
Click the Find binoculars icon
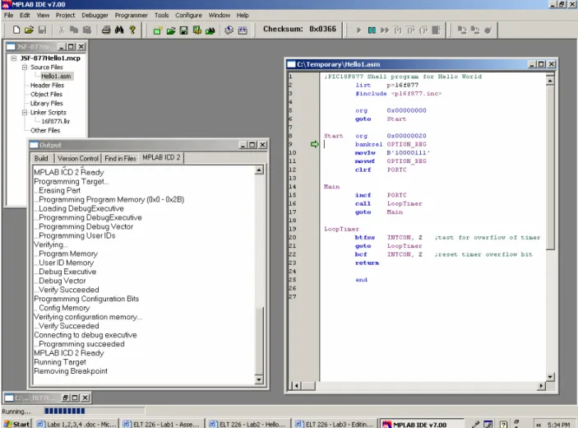coord(119,30)
